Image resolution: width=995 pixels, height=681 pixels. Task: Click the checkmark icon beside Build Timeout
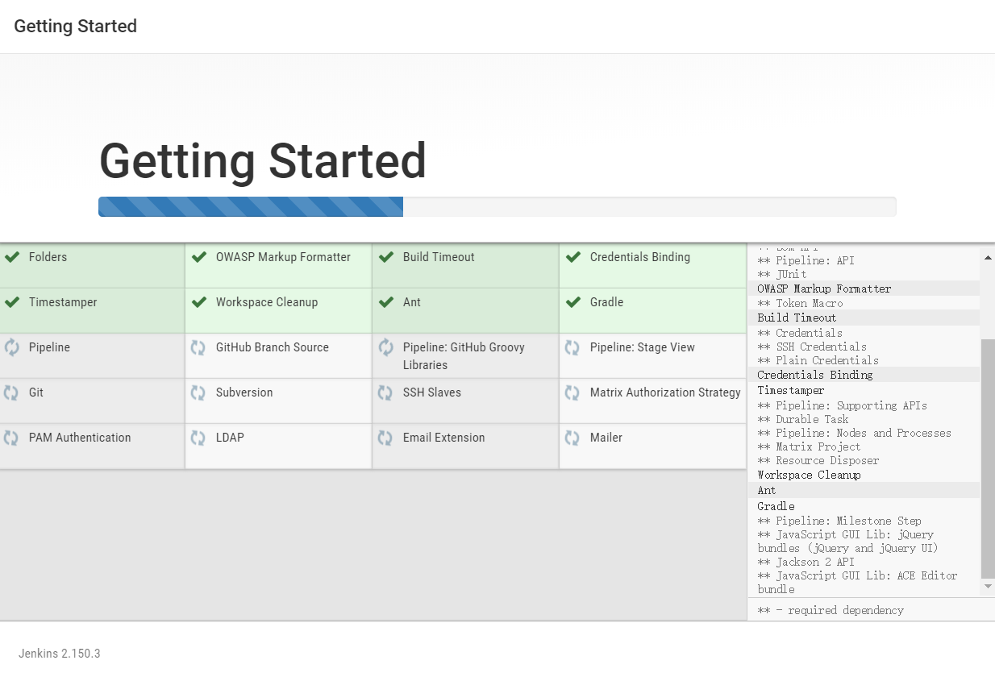point(386,257)
